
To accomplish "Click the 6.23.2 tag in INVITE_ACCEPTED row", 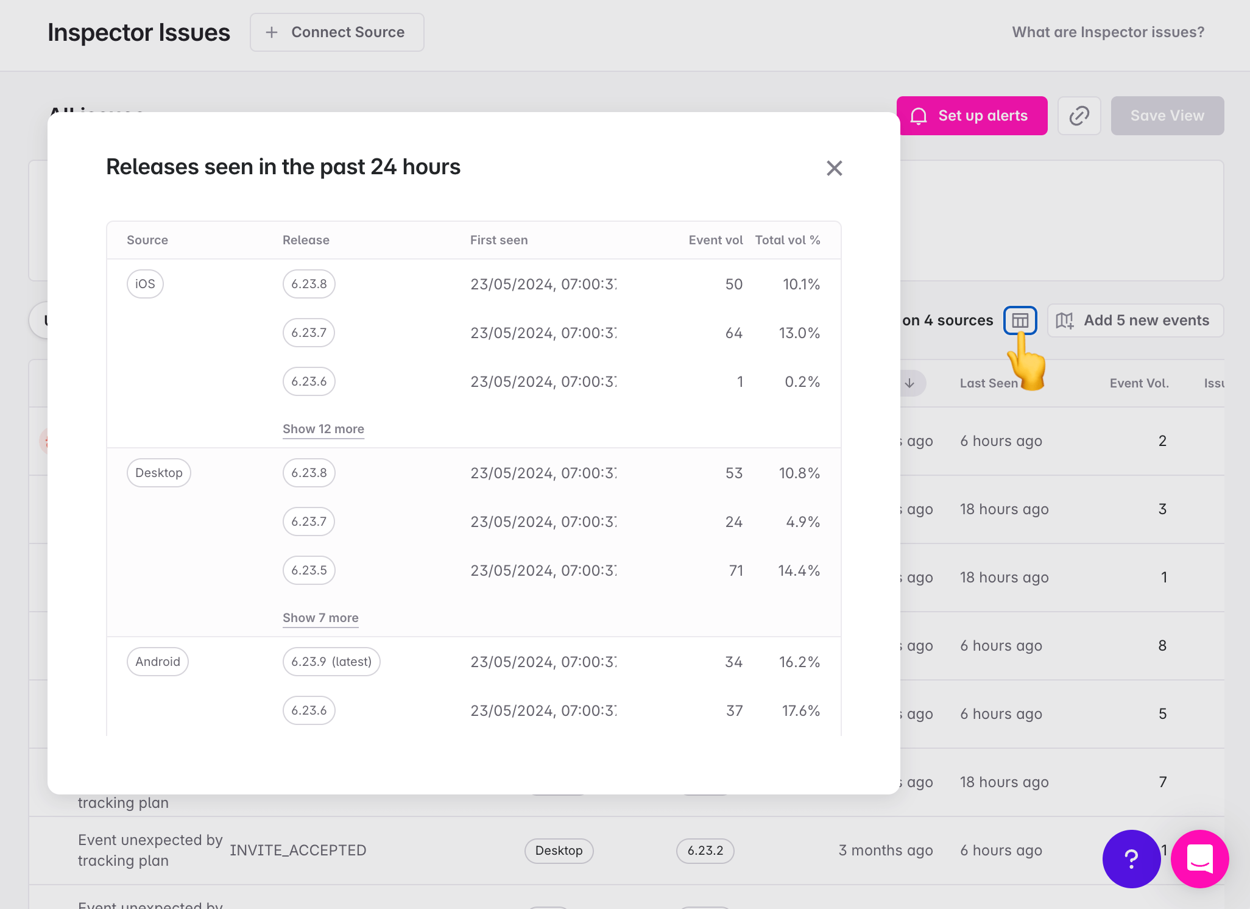I will click(x=705, y=851).
